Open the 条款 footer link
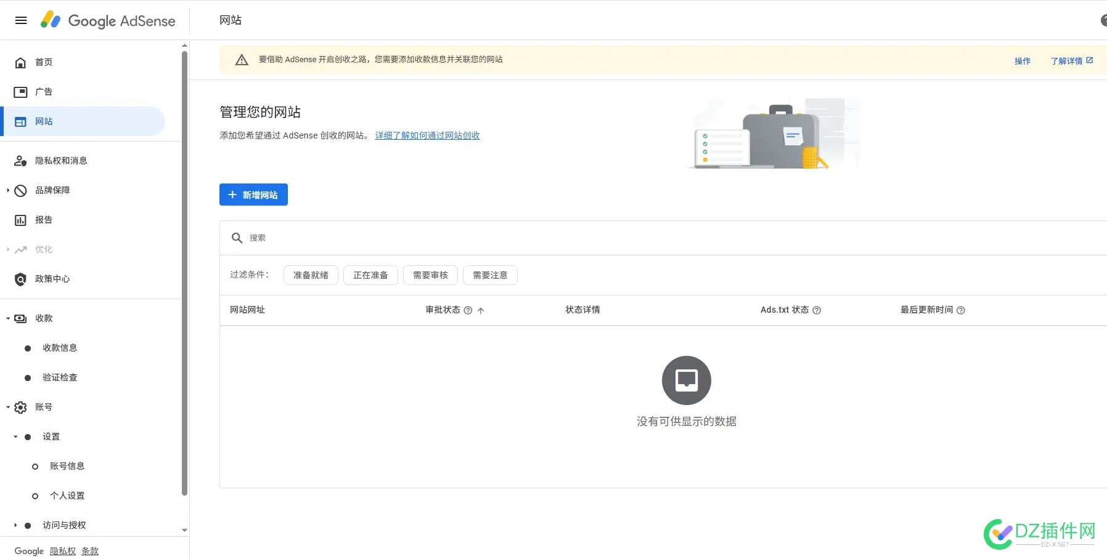The image size is (1107, 559). click(90, 551)
